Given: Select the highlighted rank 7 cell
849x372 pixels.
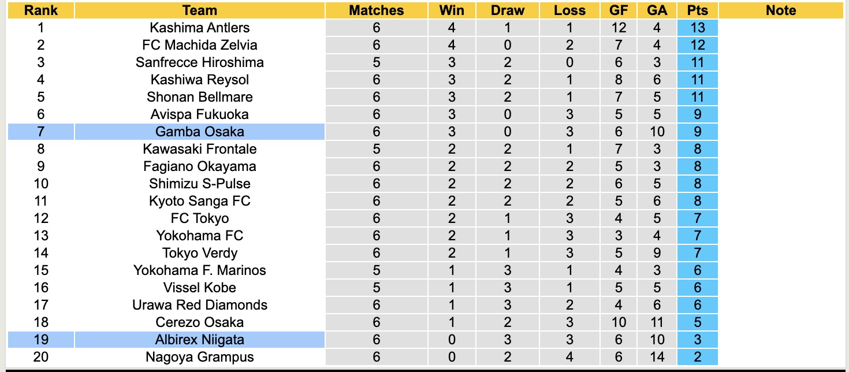Looking at the screenshot, I should [41, 132].
